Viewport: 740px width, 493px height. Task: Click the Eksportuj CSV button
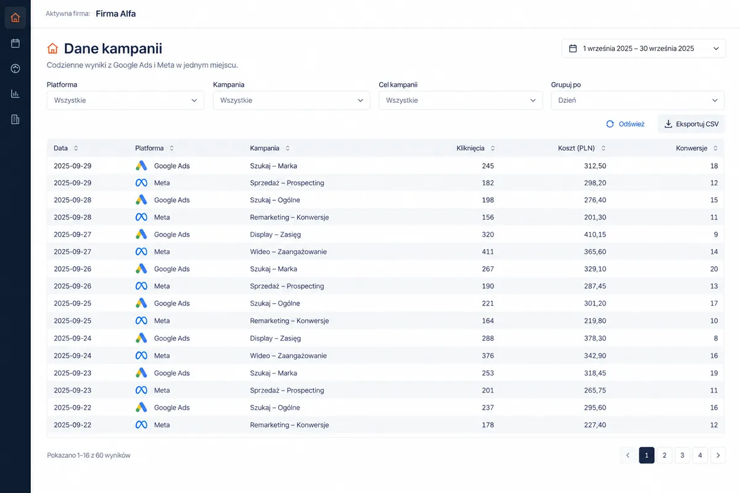coord(691,124)
